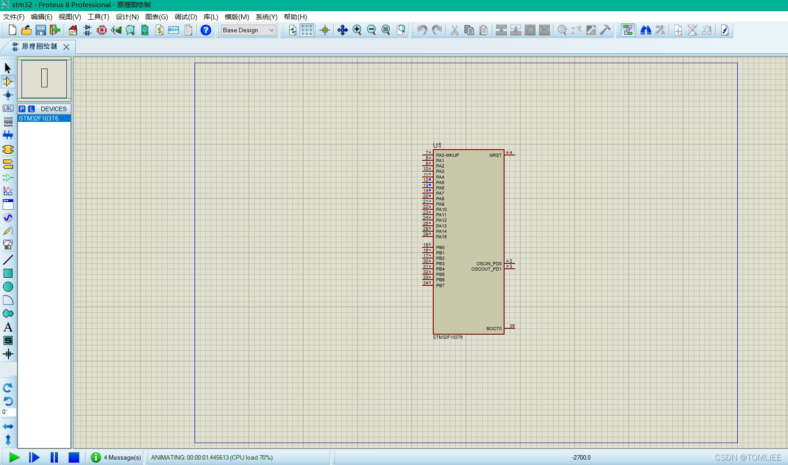This screenshot has height=465, width=788.
Task: Select the component mode tool in sidebar
Action: click(8, 82)
